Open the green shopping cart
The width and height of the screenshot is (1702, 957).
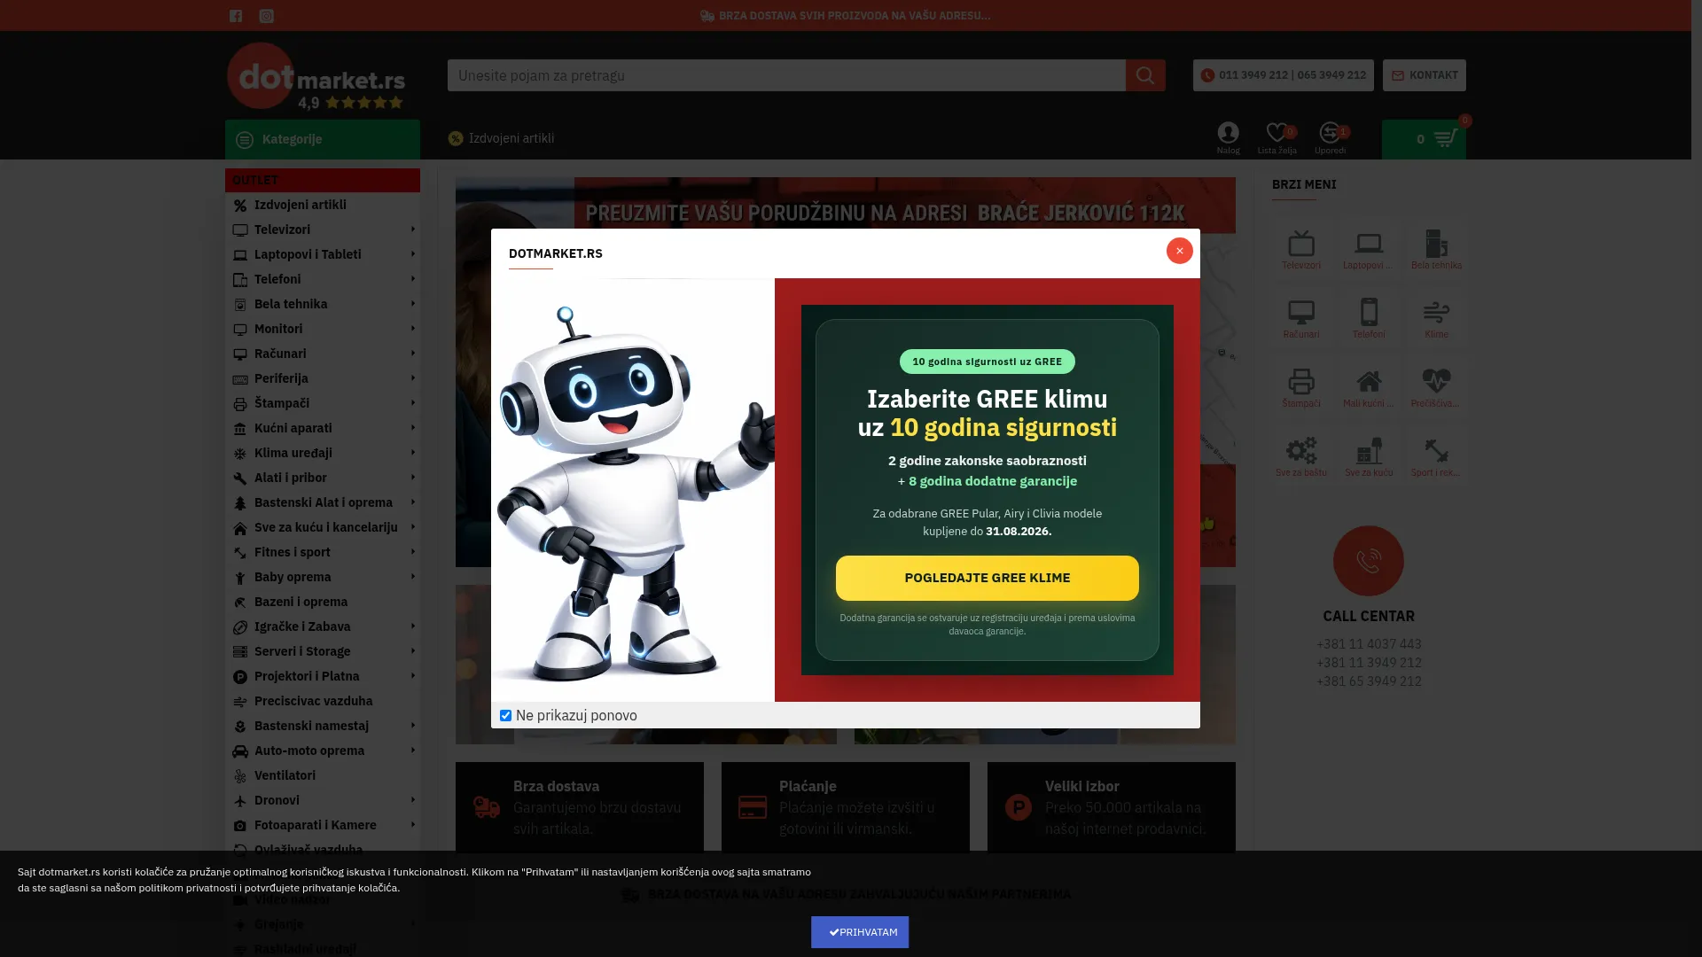click(x=1424, y=139)
